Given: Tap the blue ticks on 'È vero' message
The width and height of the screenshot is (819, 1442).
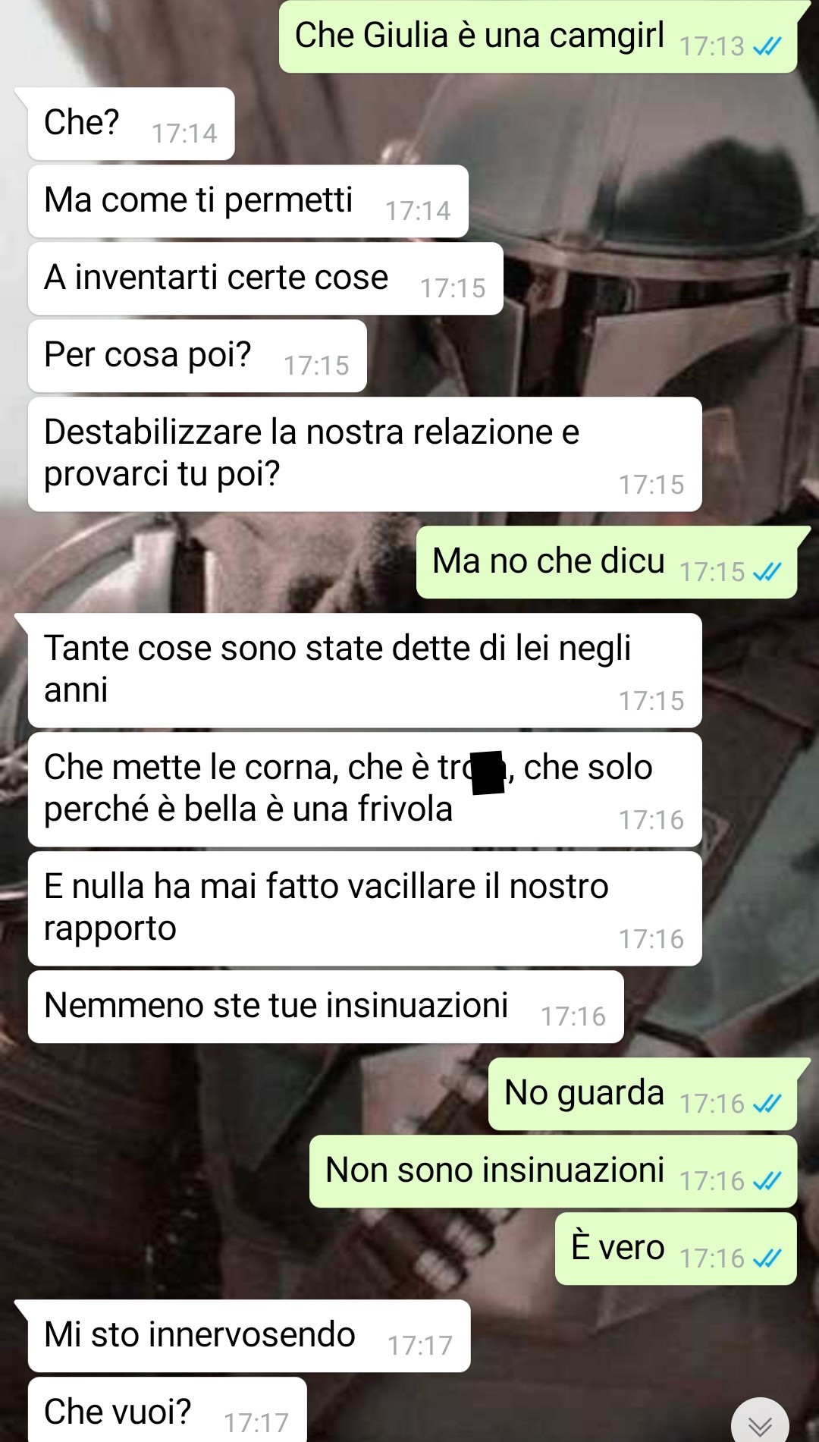Looking at the screenshot, I should click(767, 1258).
